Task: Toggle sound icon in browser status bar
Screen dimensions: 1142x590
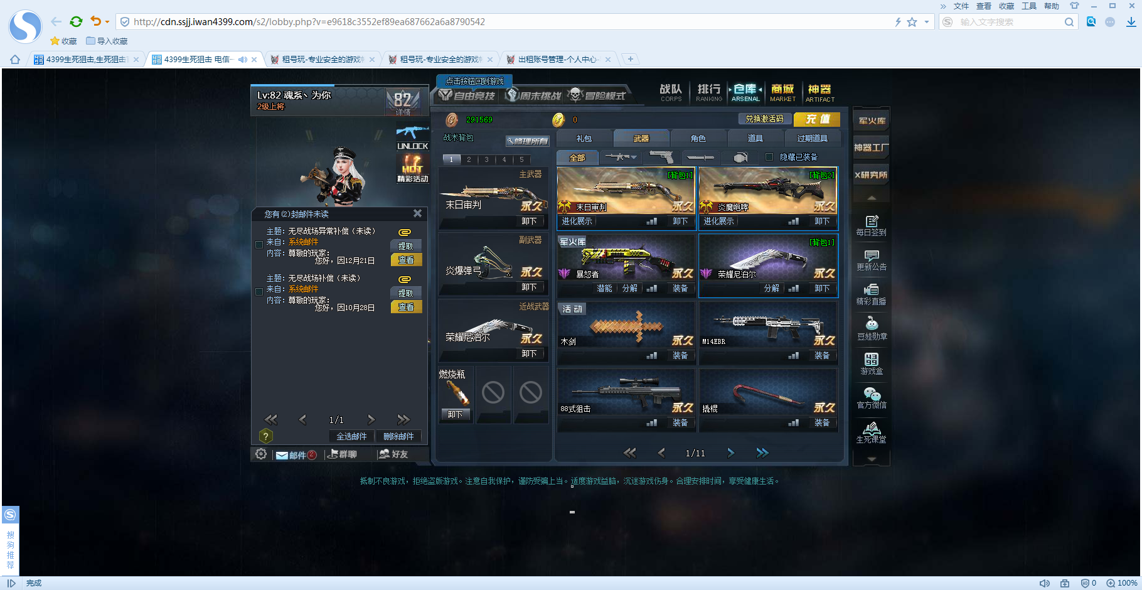Action: pyautogui.click(x=1044, y=583)
